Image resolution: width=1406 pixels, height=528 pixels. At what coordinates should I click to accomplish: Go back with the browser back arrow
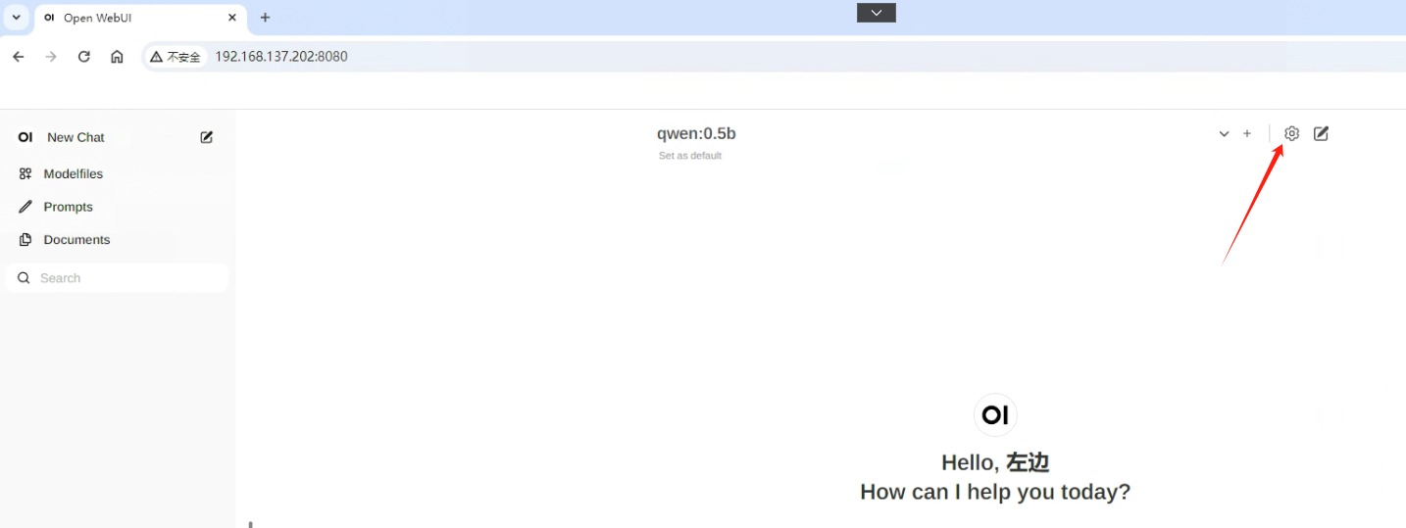tap(18, 57)
